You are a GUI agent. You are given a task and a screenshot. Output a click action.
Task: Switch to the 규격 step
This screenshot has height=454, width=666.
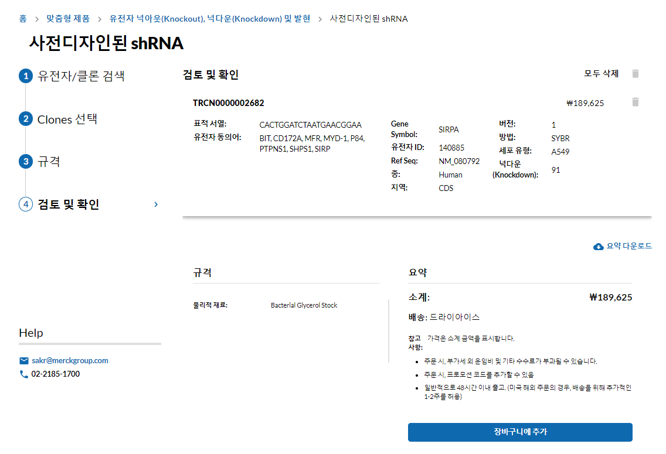click(x=49, y=162)
